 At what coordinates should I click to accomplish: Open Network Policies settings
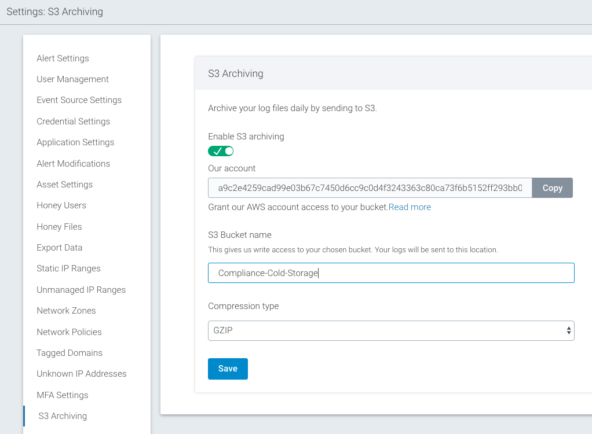pyautogui.click(x=69, y=332)
